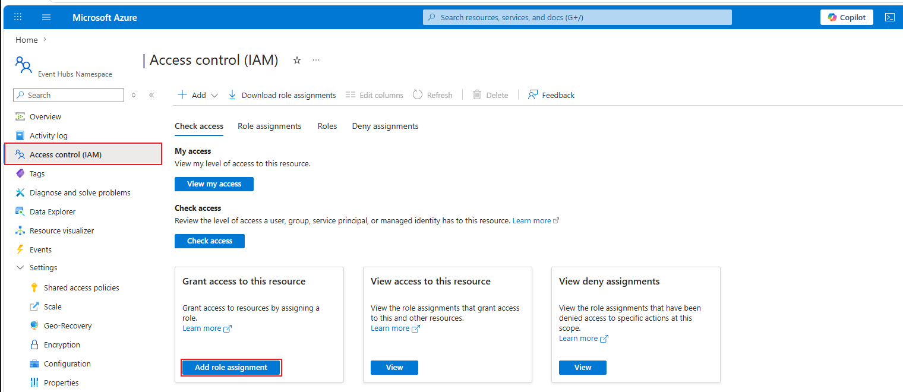This screenshot has height=392, width=903.
Task: Click the Feedback person icon
Action: pyautogui.click(x=533, y=95)
